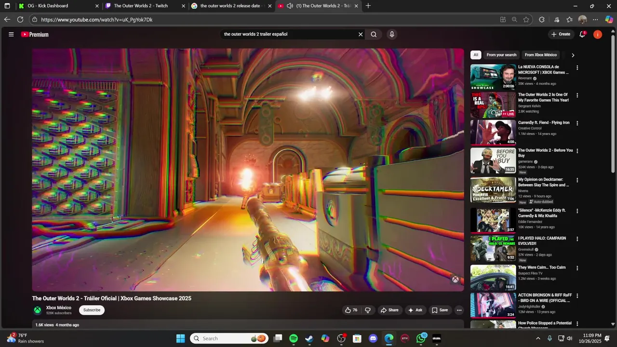617x347 pixels.
Task: Click the page vertical scrollbar
Action: [613, 104]
